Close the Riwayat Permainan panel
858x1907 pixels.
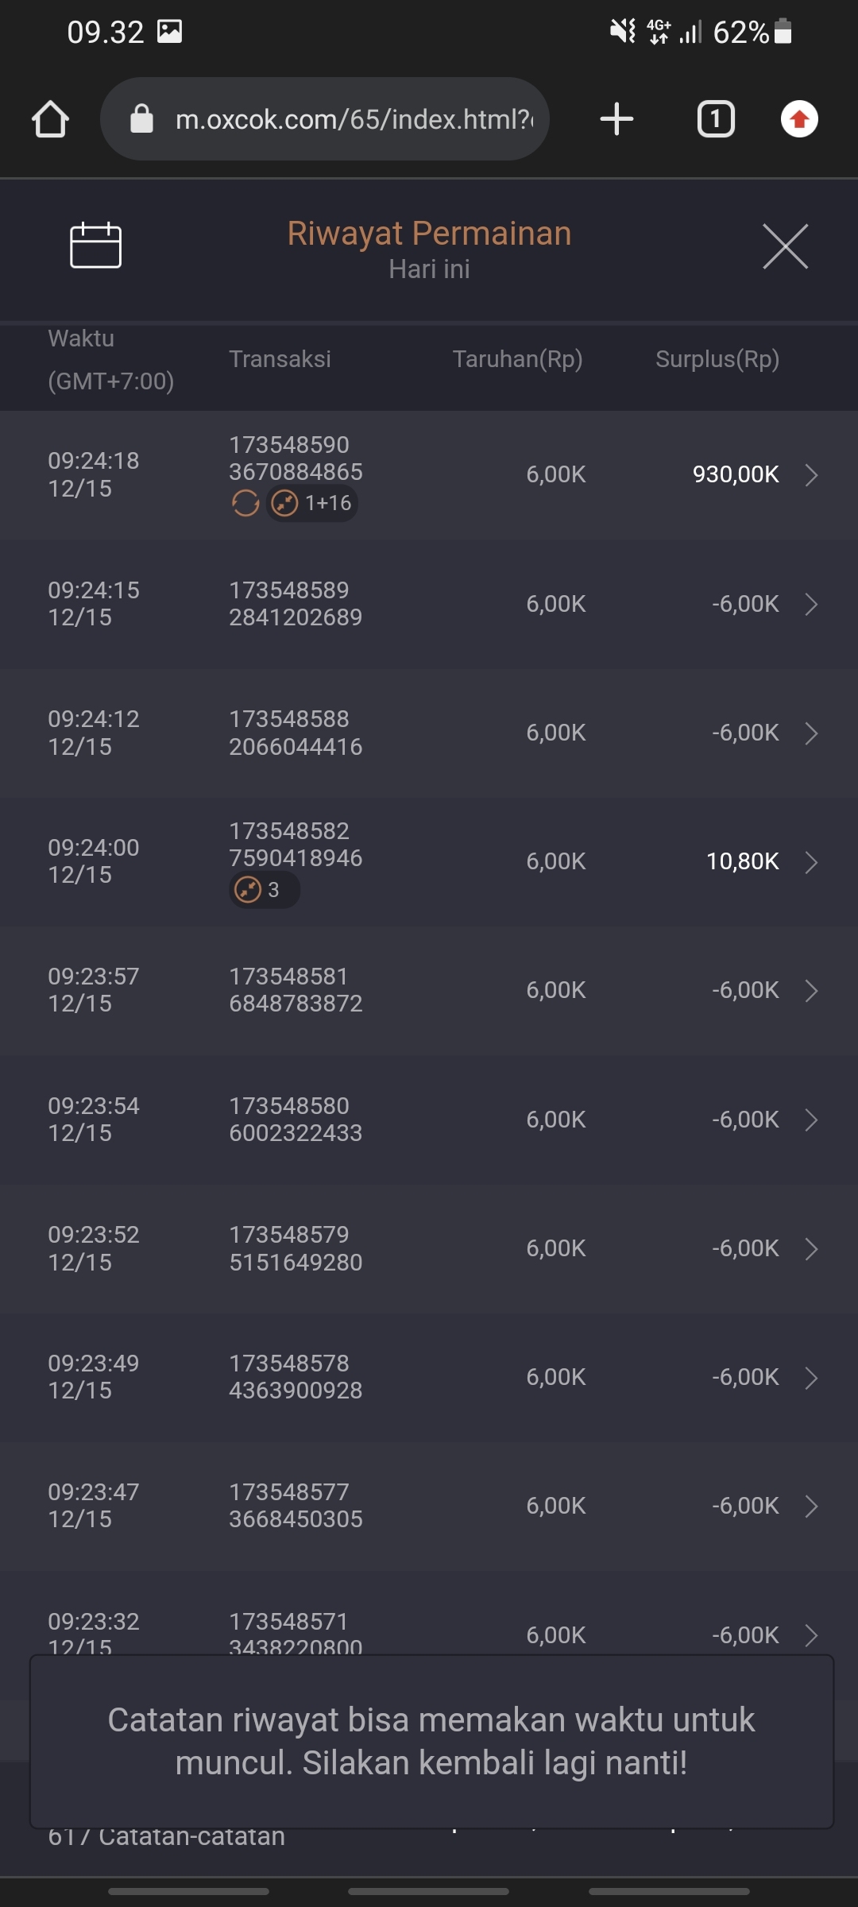(x=785, y=246)
